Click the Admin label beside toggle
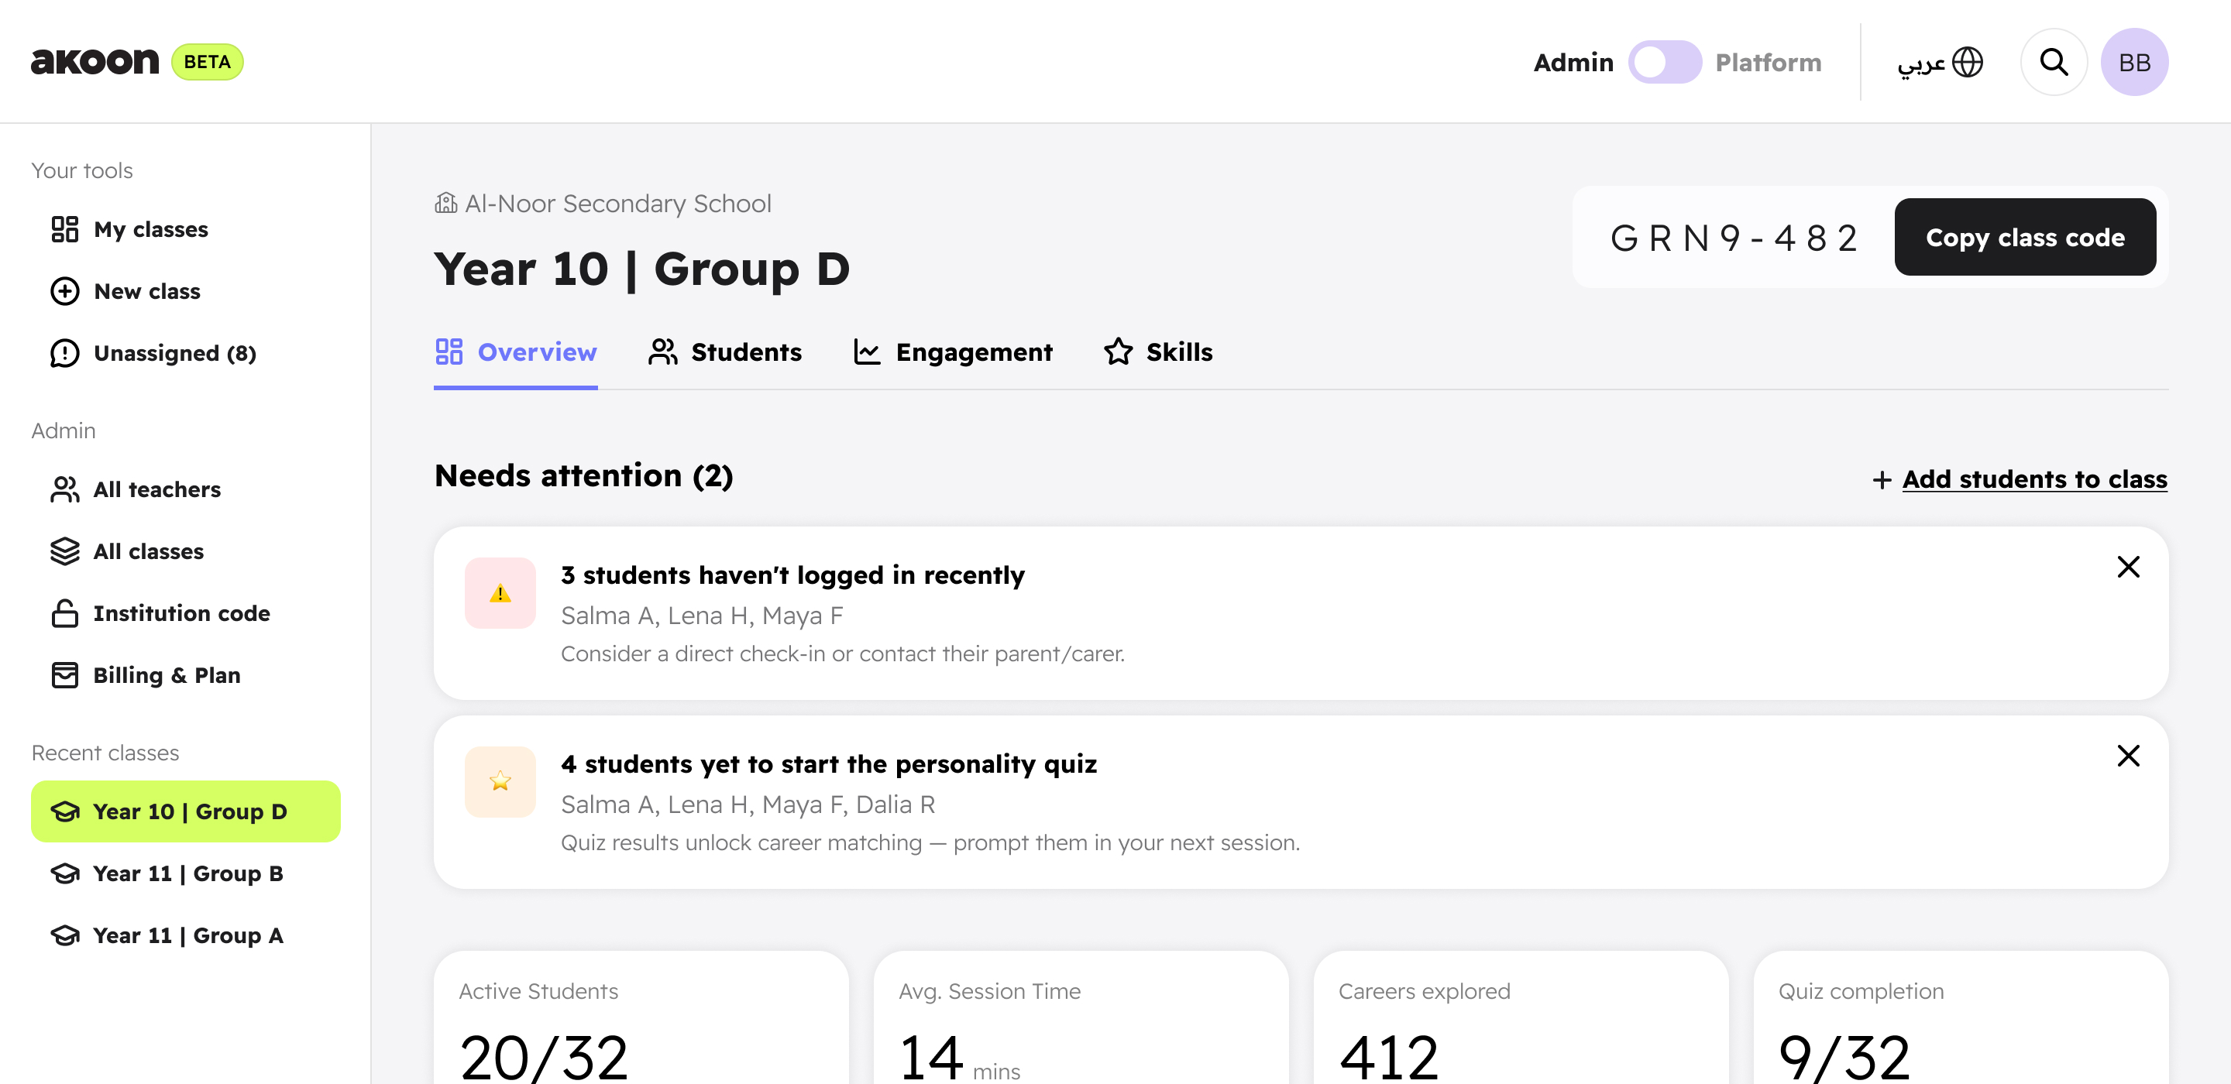Image resolution: width=2231 pixels, height=1084 pixels. coord(1573,63)
